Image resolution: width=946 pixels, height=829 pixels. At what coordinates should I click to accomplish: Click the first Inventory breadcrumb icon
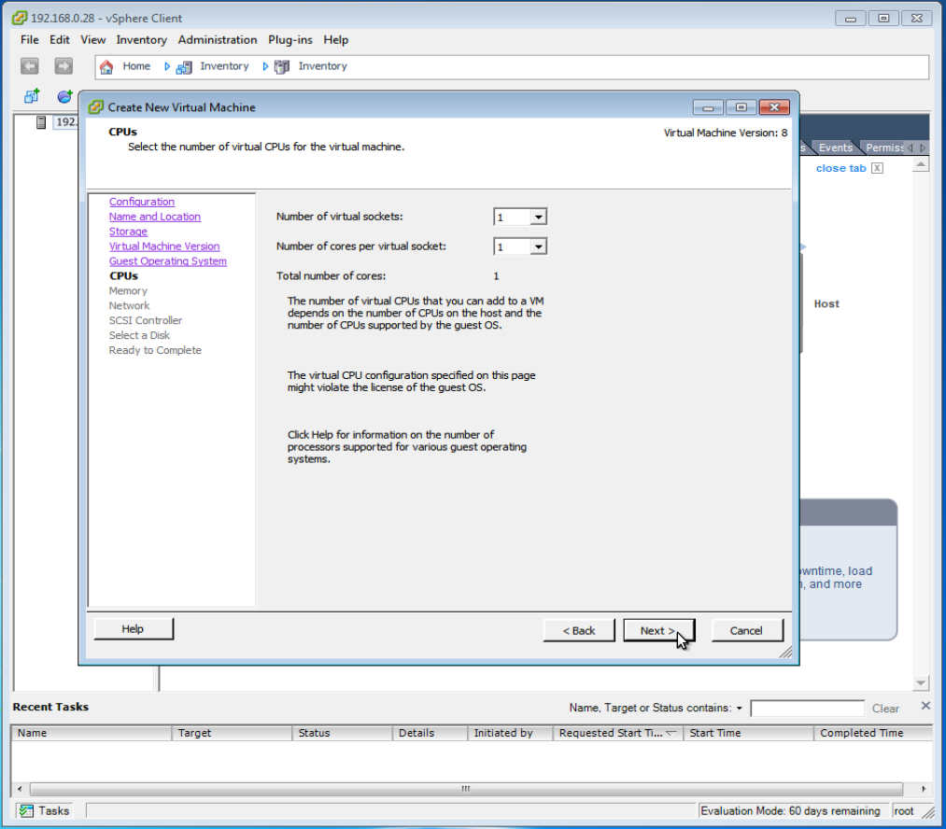[184, 67]
